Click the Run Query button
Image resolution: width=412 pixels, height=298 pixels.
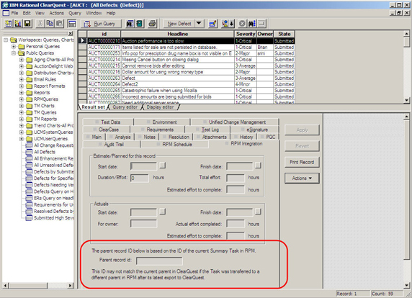click(101, 24)
